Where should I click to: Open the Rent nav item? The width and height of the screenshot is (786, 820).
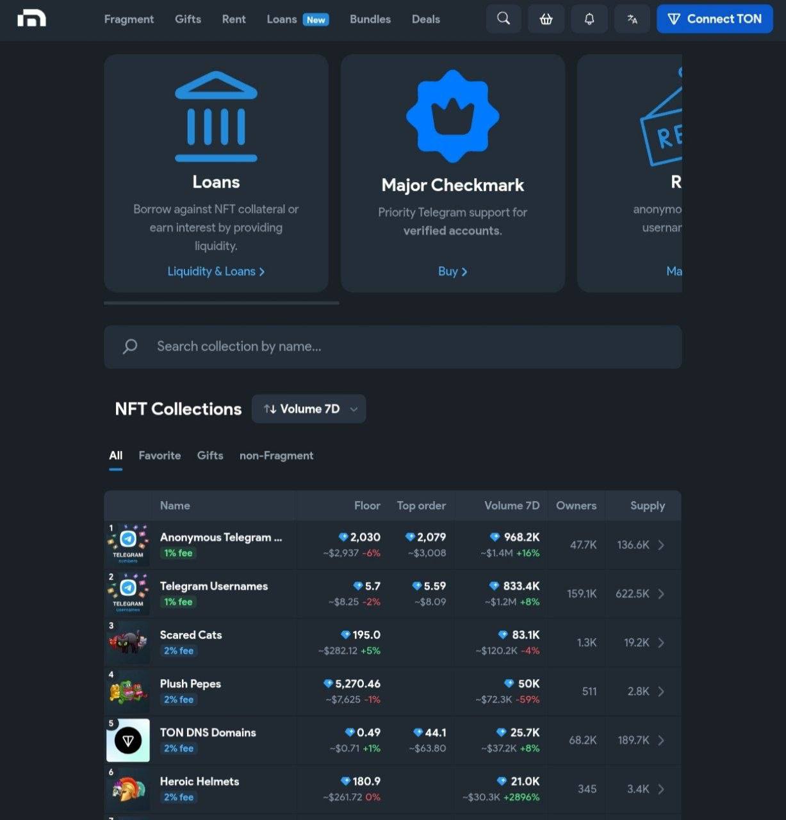coord(234,19)
